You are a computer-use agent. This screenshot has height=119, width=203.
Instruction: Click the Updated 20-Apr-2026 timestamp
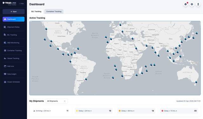[x=188, y=101]
